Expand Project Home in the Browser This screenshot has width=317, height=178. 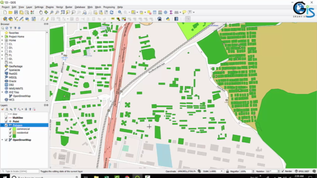[2, 37]
